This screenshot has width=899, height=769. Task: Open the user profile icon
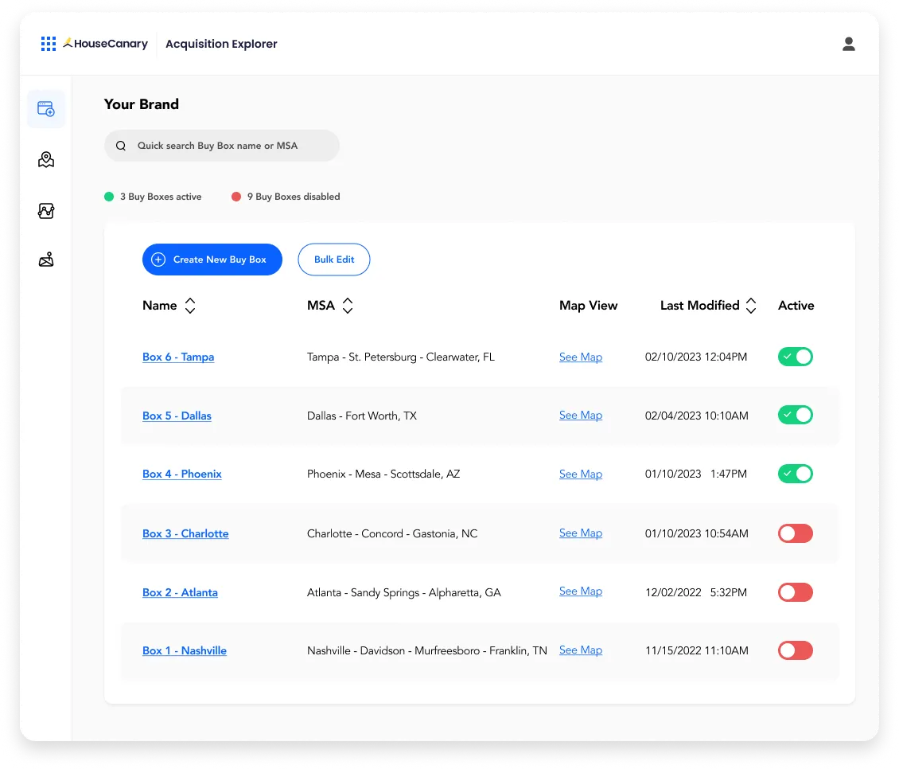(x=848, y=44)
